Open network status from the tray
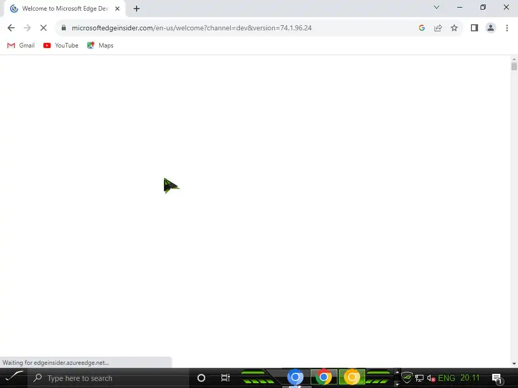The width and height of the screenshot is (518, 388). tap(419, 378)
